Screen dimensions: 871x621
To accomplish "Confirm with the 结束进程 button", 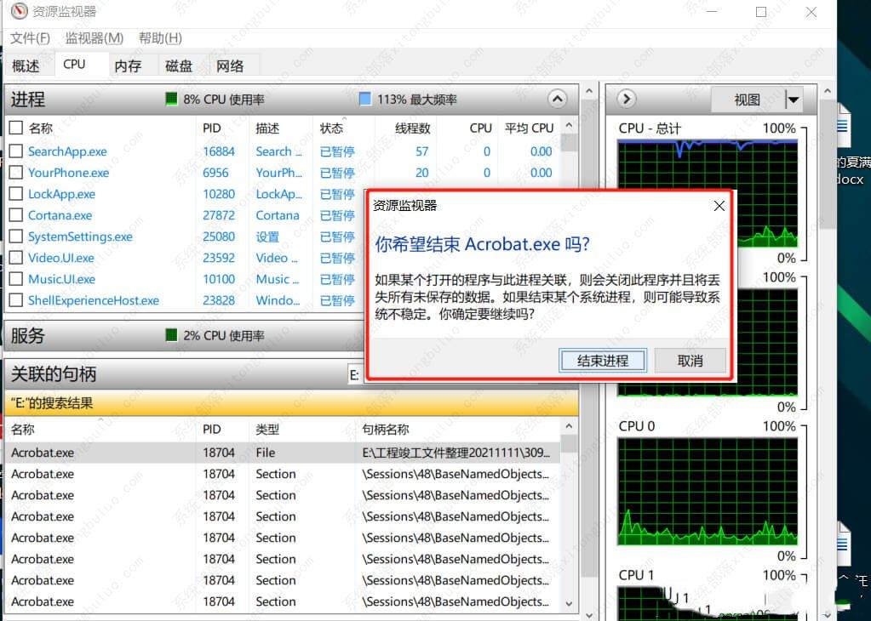I will (603, 361).
